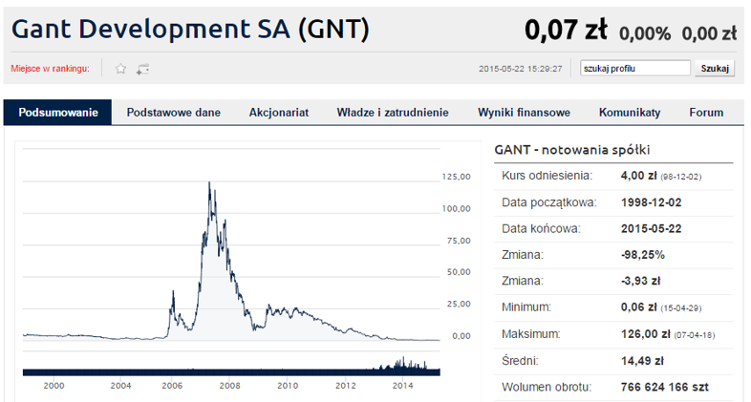Click the 50,00 y-axis label
This screenshot has height=402, width=751.
tap(459, 272)
